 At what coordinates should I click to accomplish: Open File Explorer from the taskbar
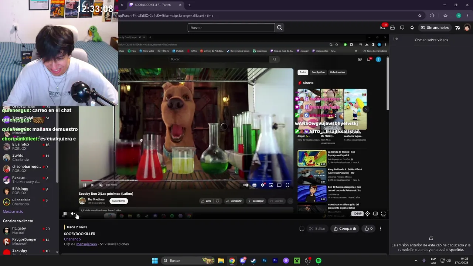click(x=221, y=260)
